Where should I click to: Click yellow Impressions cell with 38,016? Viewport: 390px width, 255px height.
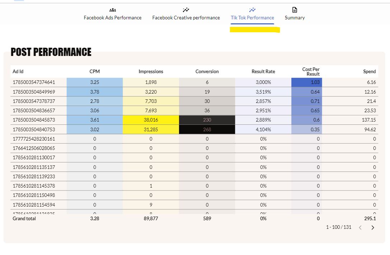(151, 120)
